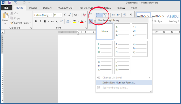Apply the Normal style thumbnail
The image size is (181, 104).
click(143, 15)
